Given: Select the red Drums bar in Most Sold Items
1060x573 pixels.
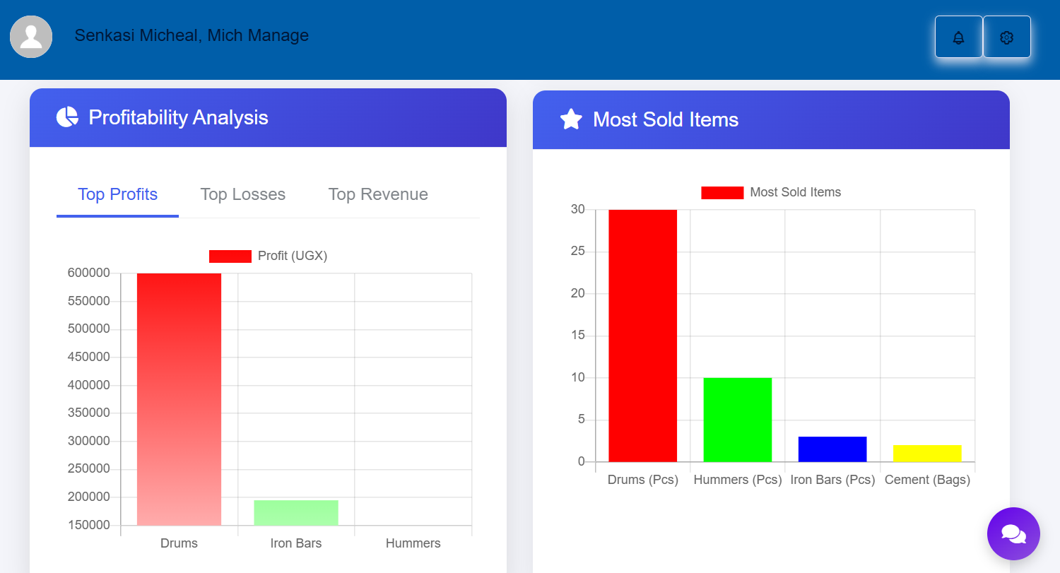Looking at the screenshot, I should pyautogui.click(x=642, y=332).
